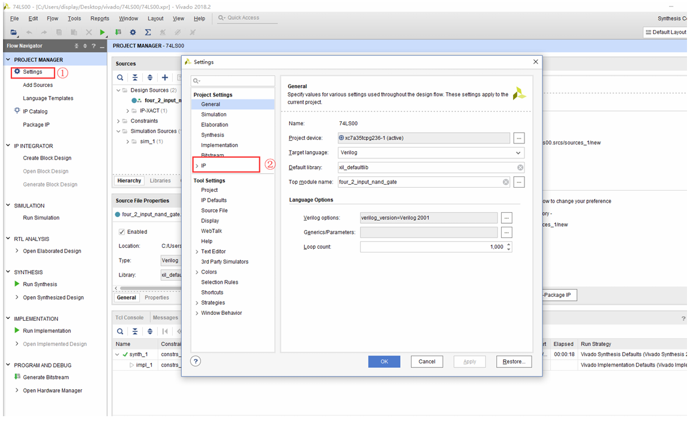Viewport: 690px width, 421px height.
Task: Click Run Synthesis green arrow in navigator
Action: click(x=17, y=284)
